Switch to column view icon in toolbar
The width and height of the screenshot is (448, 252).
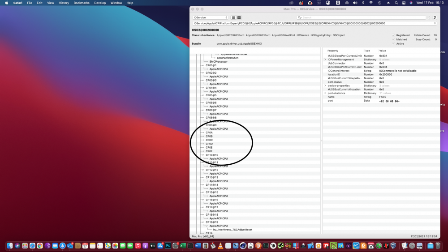(239, 17)
